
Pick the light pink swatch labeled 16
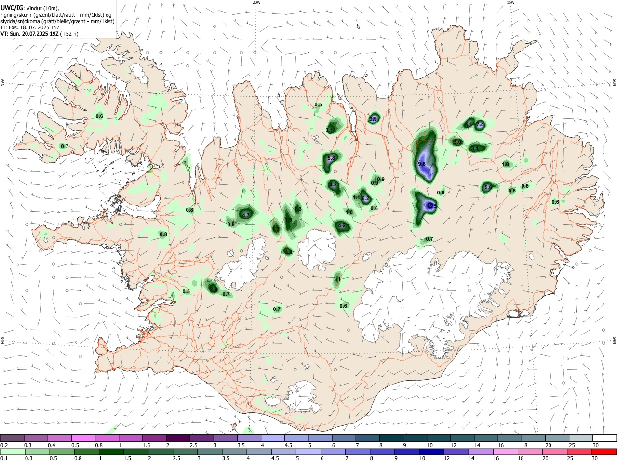pos(505,451)
